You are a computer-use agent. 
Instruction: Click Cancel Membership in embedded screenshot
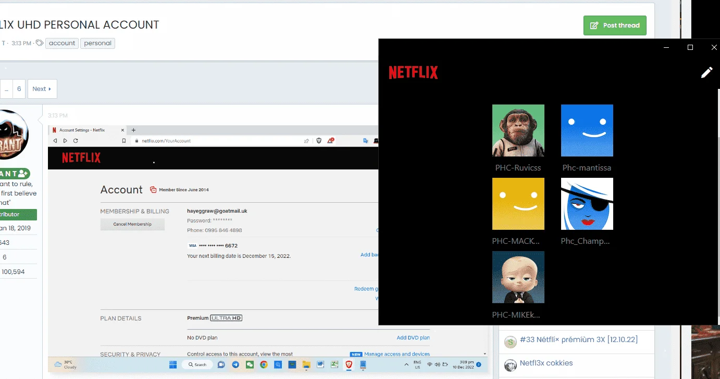coord(132,224)
